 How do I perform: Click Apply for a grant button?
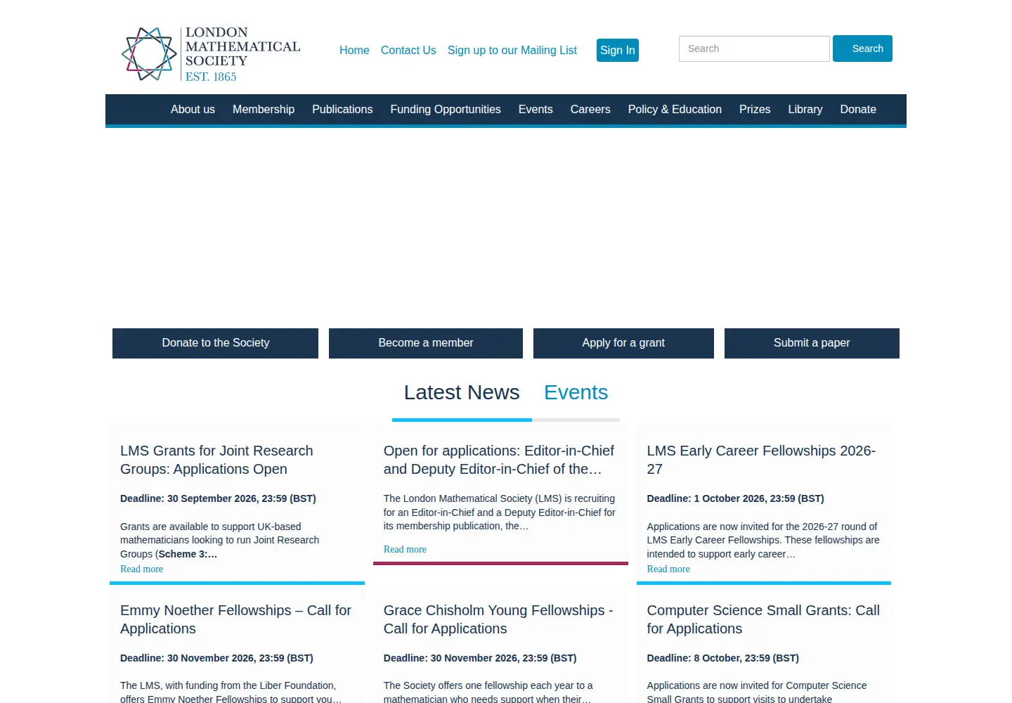click(x=623, y=343)
